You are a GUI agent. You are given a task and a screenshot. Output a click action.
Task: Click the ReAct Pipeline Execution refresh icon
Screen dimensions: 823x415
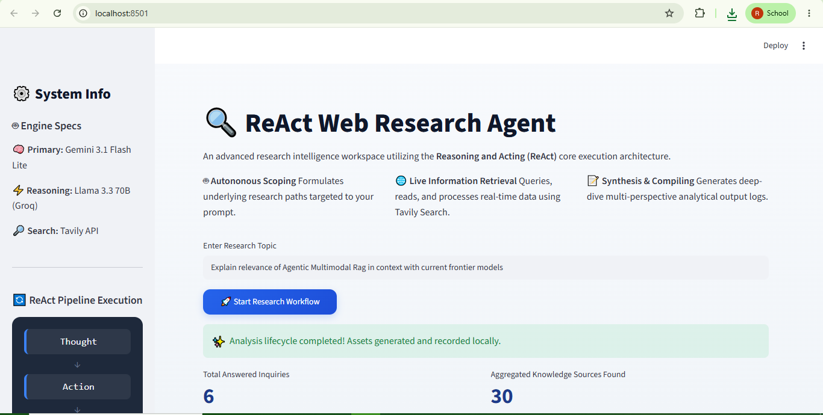[19, 300]
